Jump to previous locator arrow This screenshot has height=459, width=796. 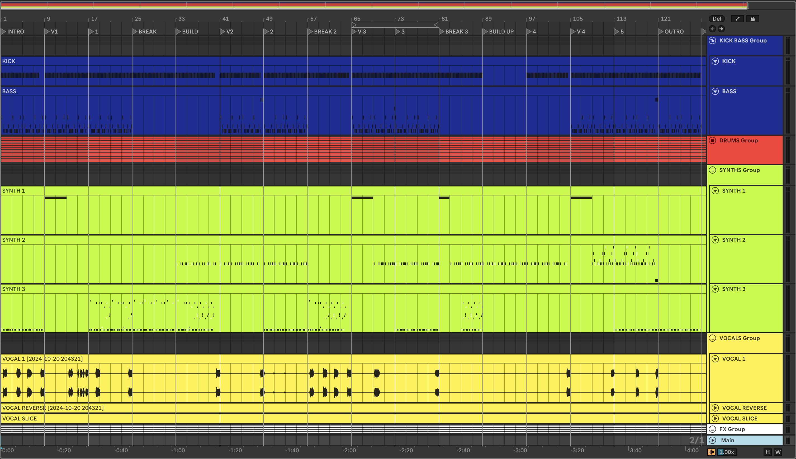click(x=712, y=29)
